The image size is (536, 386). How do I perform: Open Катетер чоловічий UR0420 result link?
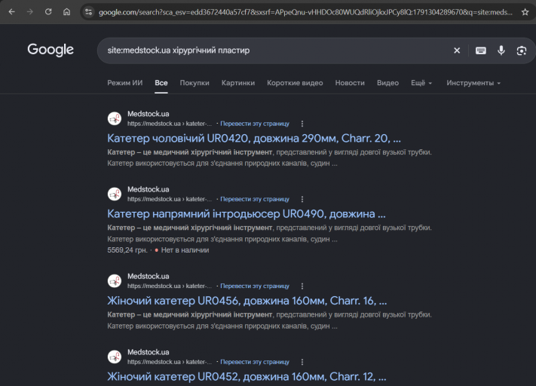point(254,139)
